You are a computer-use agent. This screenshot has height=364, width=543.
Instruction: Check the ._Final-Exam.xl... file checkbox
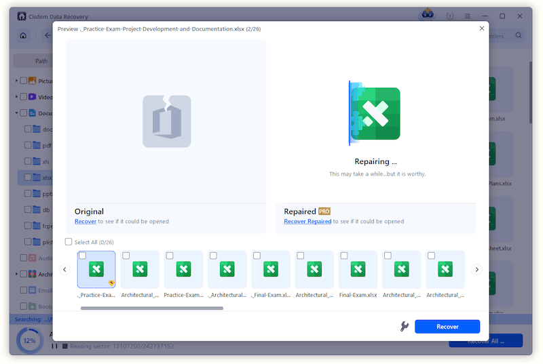coord(257,256)
